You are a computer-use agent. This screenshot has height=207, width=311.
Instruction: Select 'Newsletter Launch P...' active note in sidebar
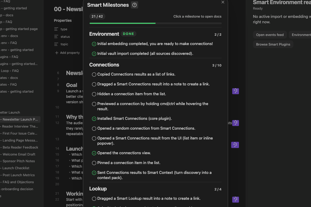(20, 120)
